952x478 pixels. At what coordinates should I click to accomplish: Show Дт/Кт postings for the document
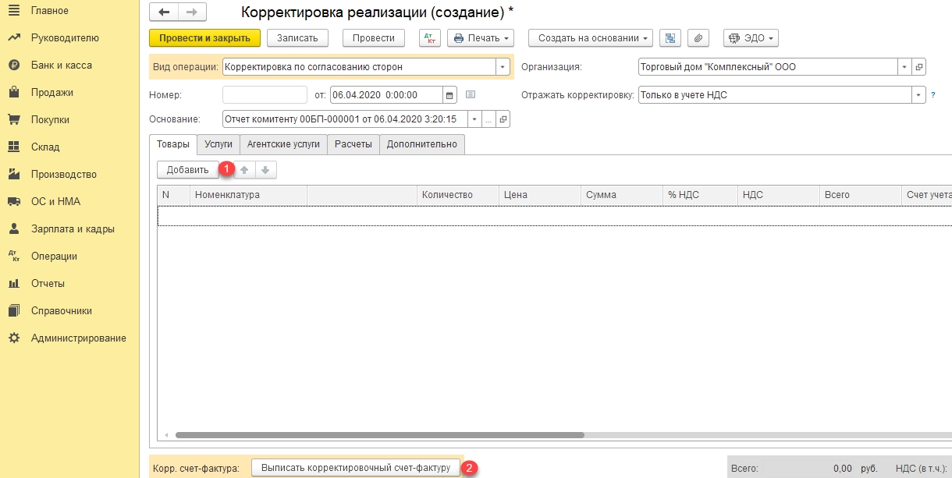430,38
